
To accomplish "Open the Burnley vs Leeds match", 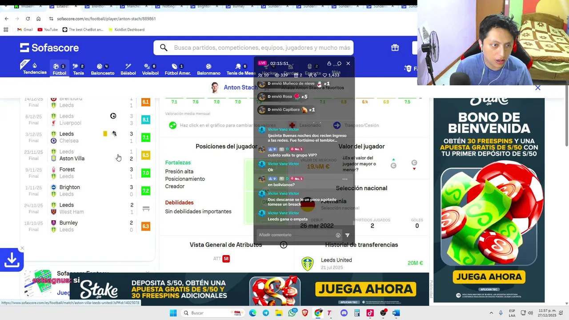I will tap(88, 226).
